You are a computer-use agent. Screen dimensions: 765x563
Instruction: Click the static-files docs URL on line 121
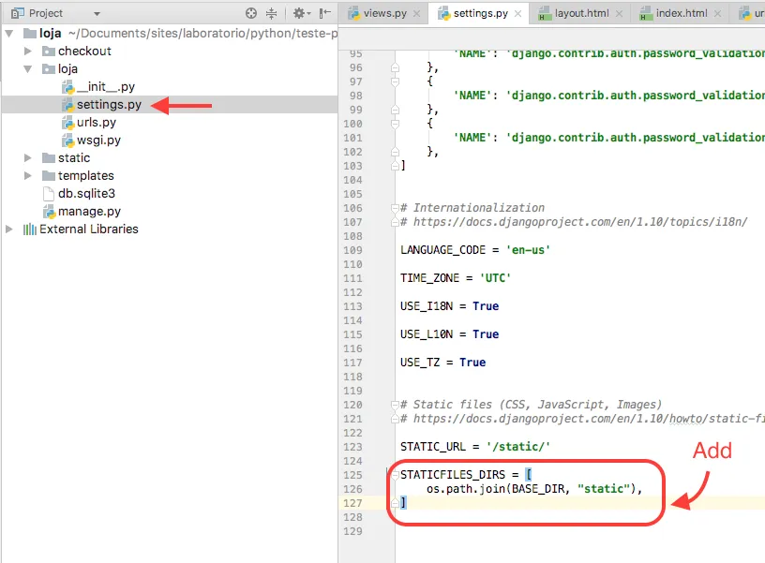[x=589, y=419]
